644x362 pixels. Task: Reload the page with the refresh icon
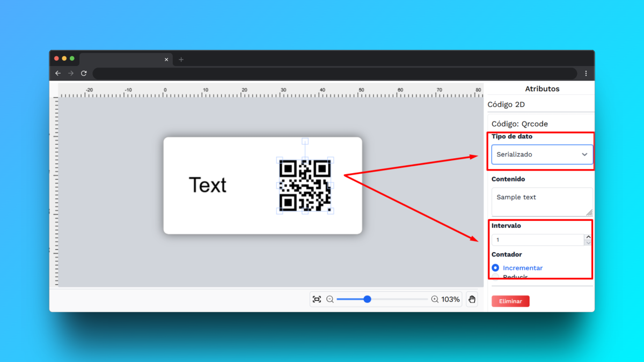84,73
